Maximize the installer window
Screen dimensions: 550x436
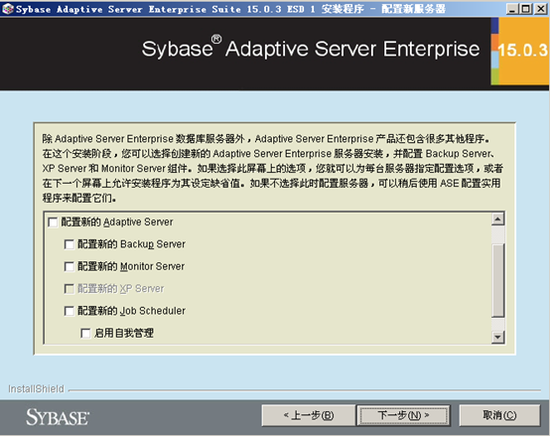pos(526,9)
